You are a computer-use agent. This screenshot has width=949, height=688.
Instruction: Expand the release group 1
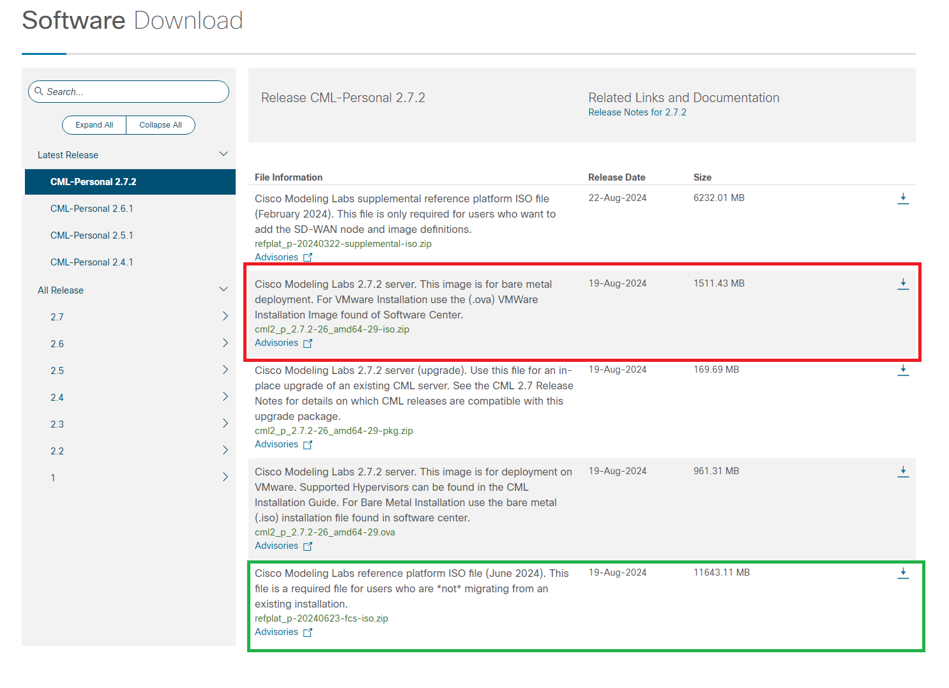click(x=225, y=477)
